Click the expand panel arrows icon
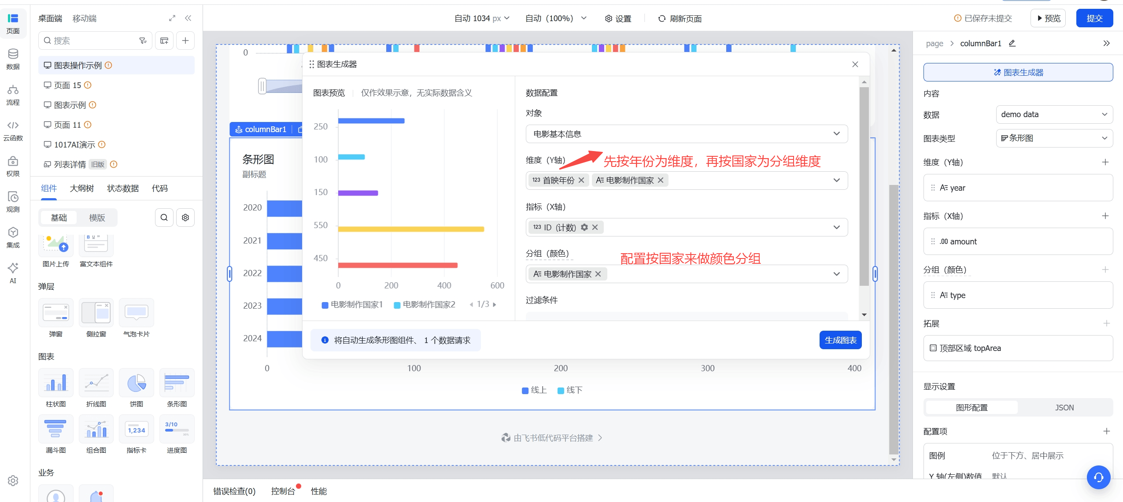Image resolution: width=1123 pixels, height=502 pixels. (172, 18)
